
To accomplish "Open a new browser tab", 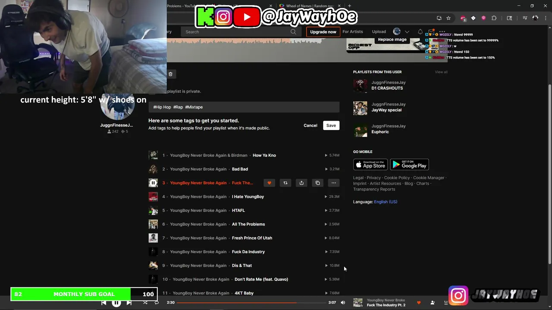I will (x=349, y=6).
